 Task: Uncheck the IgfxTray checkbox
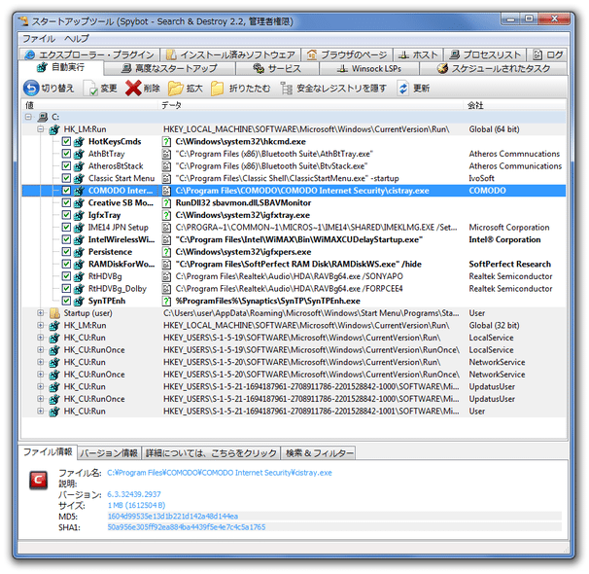tap(66, 215)
